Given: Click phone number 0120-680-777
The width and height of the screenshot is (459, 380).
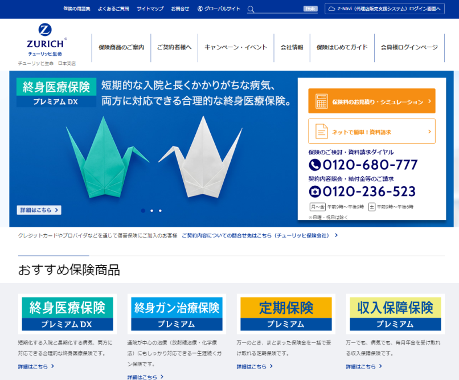Looking at the screenshot, I should (x=370, y=165).
